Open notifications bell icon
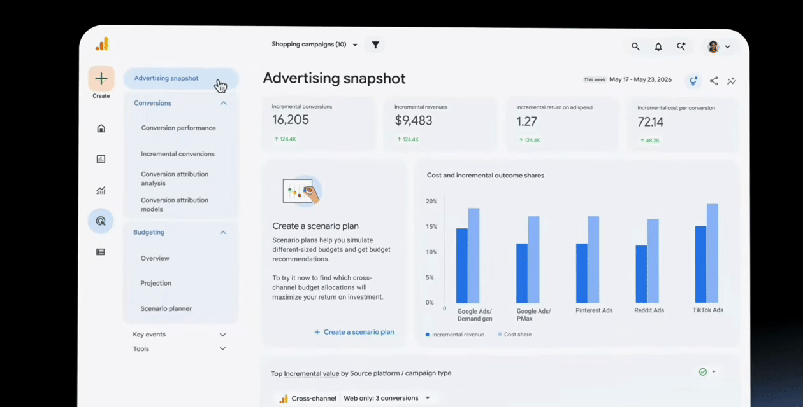This screenshot has width=803, height=407. pyautogui.click(x=658, y=46)
